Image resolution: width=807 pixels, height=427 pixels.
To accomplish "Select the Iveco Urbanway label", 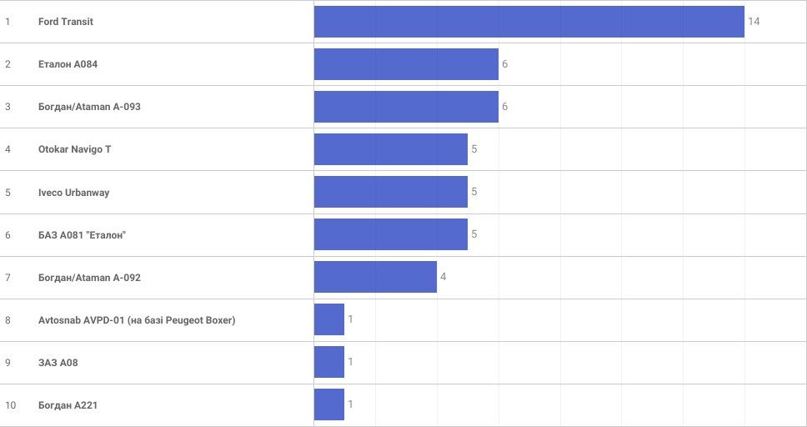I will pyautogui.click(x=73, y=193).
